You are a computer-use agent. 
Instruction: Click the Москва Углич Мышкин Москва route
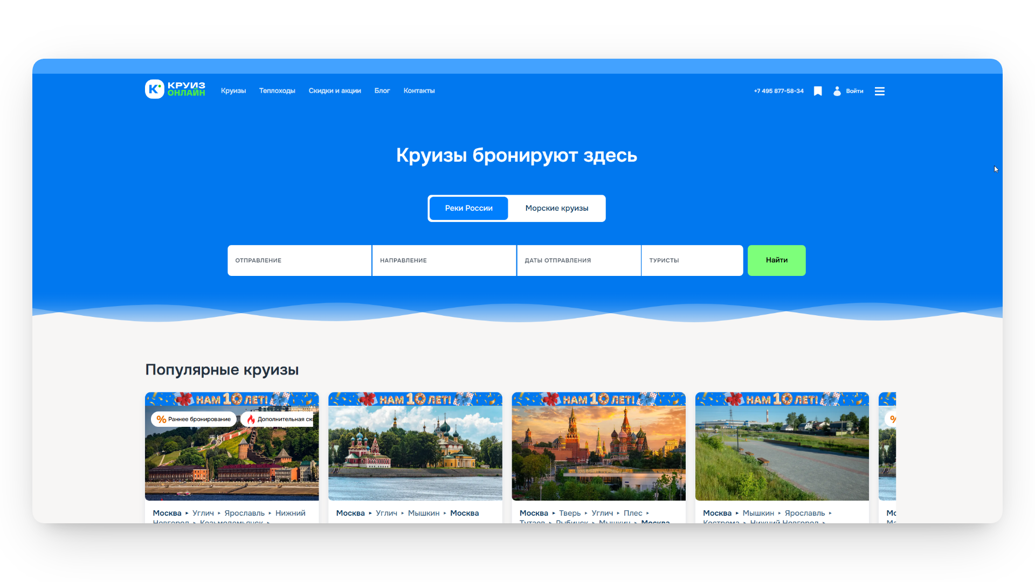[x=408, y=513]
